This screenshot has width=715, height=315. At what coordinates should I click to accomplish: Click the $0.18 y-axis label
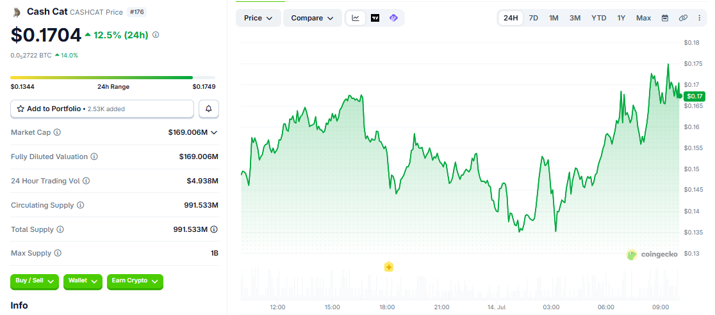pyautogui.click(x=692, y=43)
